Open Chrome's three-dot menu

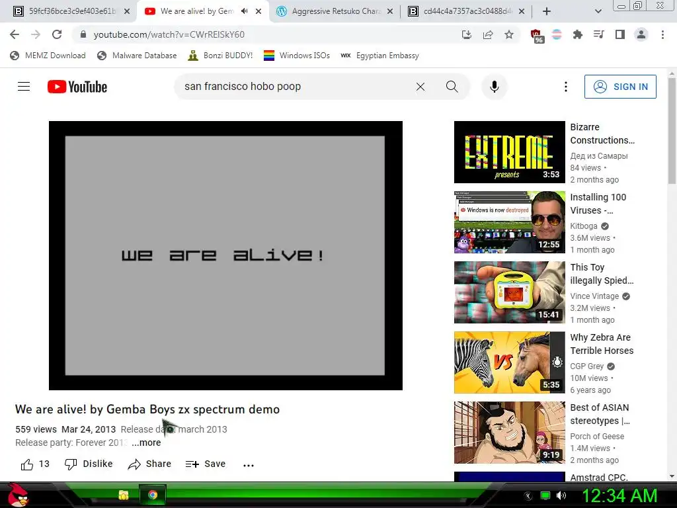[662, 34]
